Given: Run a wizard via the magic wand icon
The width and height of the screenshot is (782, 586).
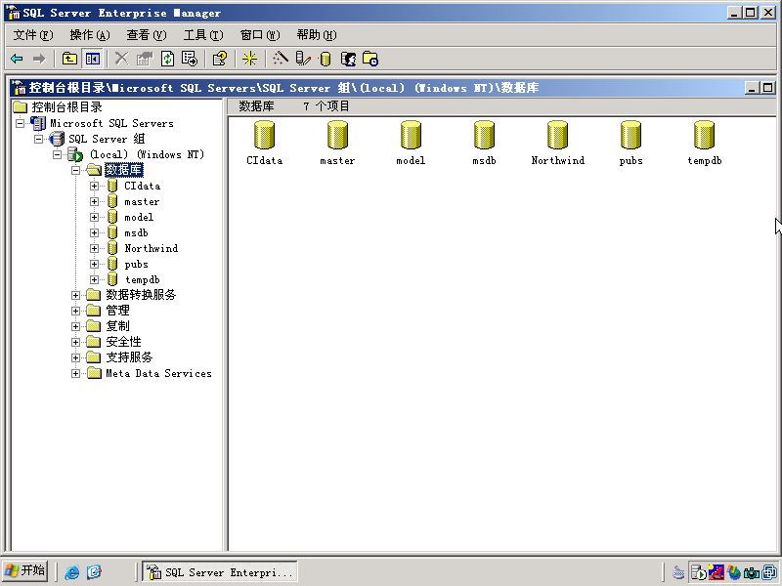Looking at the screenshot, I should [281, 59].
